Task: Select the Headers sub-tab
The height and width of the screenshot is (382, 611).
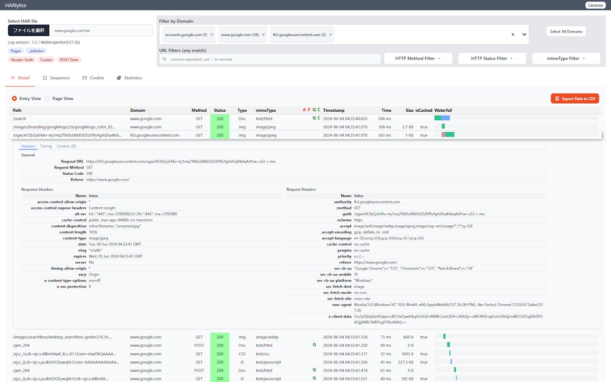Action: [x=28, y=146]
